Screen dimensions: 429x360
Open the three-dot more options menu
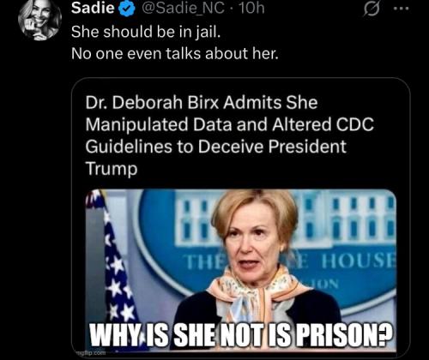coord(401,9)
